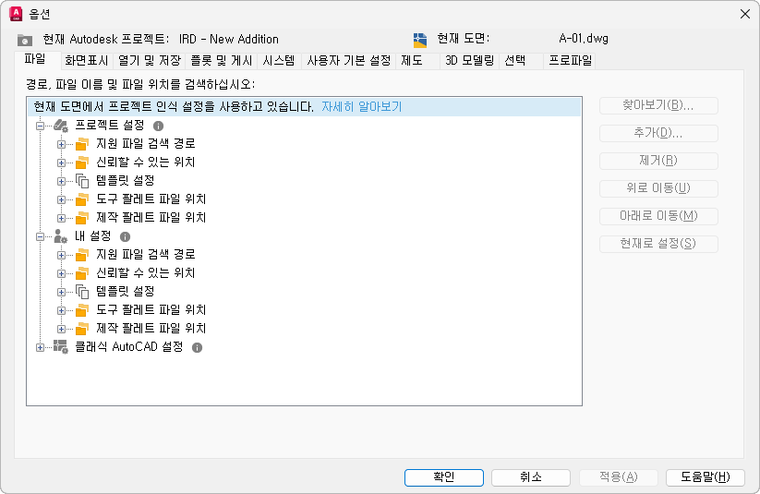Open the 3D 모델링 tab
Screen dimensions: 760x494
[469, 61]
